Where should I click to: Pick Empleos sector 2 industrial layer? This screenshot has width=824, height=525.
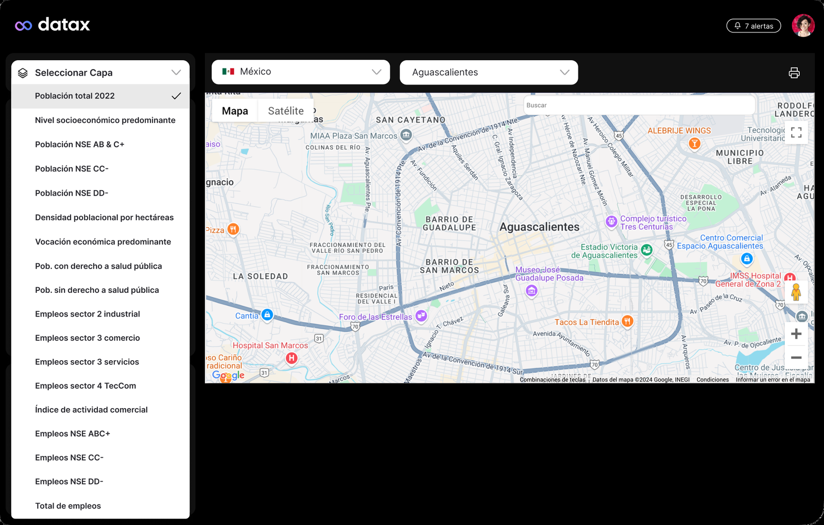[100, 314]
